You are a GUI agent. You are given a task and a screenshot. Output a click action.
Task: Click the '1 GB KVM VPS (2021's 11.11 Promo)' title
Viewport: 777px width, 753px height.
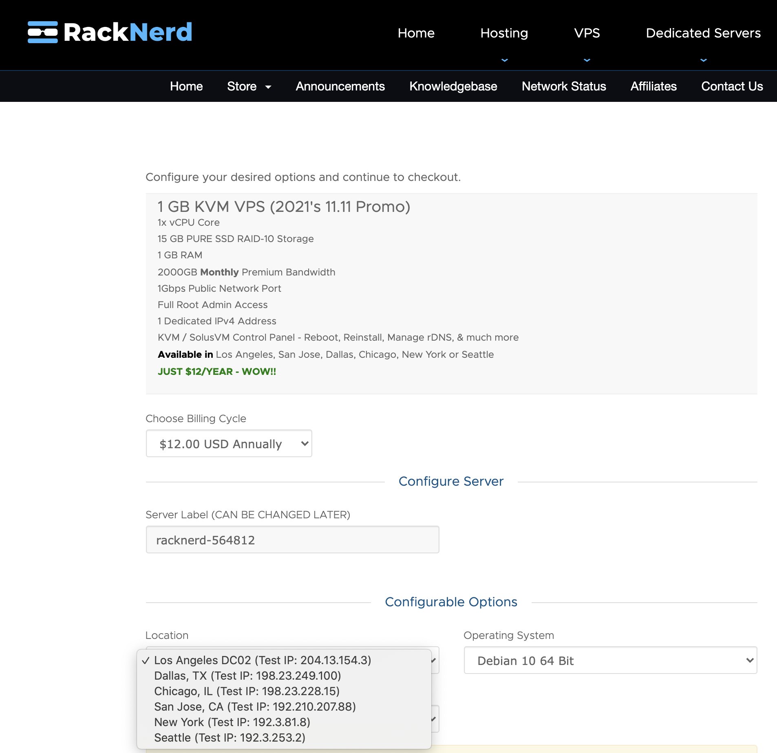coord(284,207)
